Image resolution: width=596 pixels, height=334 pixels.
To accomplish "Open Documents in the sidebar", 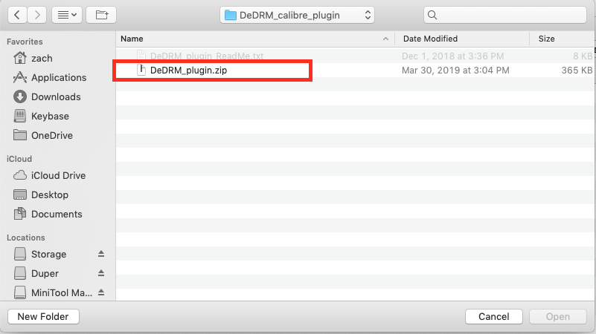I will [57, 214].
